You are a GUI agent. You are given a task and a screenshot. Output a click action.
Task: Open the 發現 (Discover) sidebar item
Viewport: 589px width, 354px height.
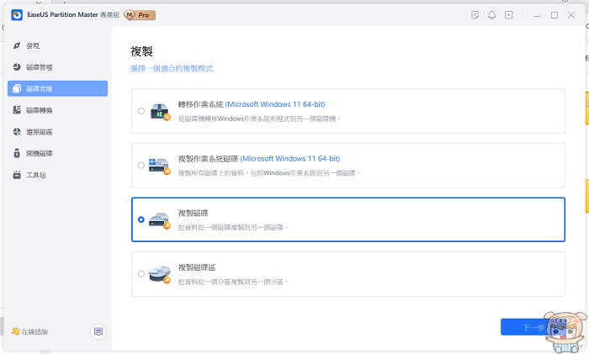click(x=57, y=45)
